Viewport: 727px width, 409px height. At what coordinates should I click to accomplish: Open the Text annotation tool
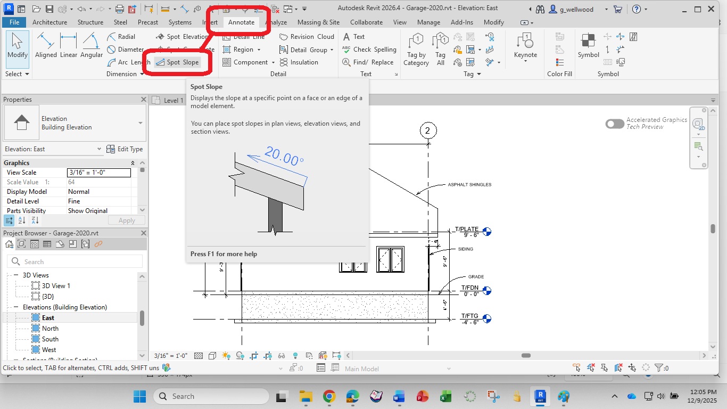pyautogui.click(x=353, y=37)
